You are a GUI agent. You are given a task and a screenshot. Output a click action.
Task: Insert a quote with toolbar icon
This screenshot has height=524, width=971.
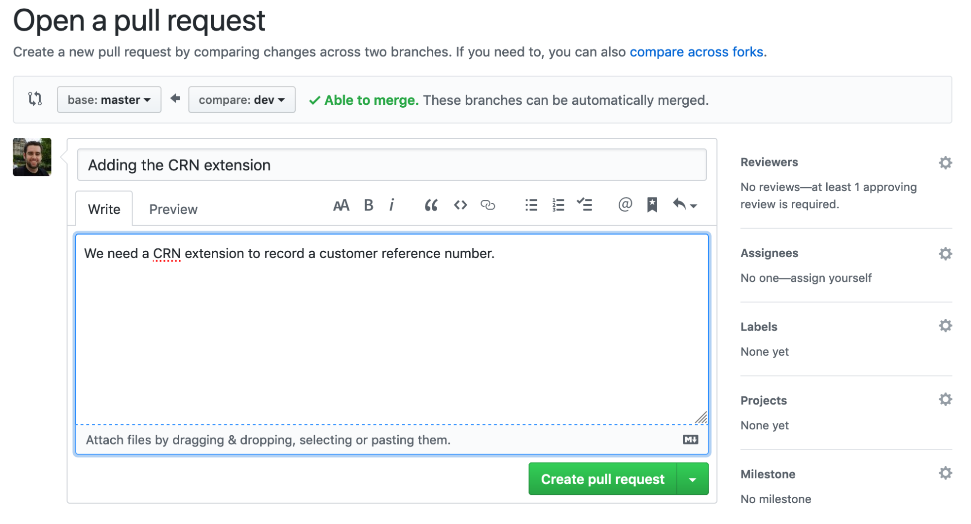click(431, 205)
